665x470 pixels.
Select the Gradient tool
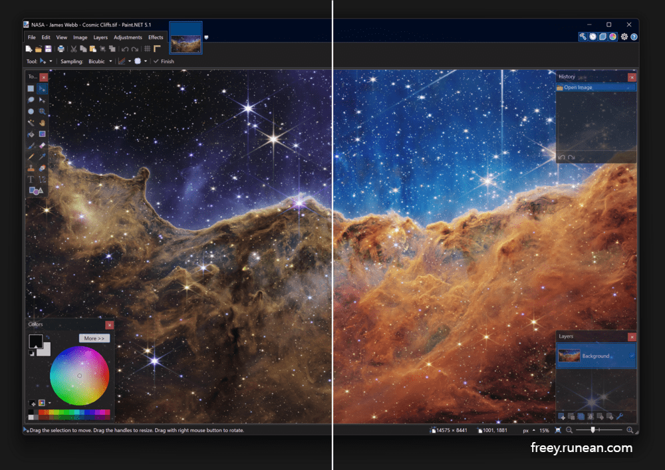42,134
